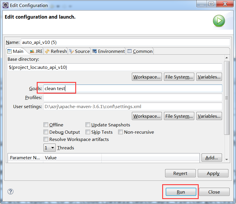Toggle Resolve Workspace artifacts checkbox

coord(46,139)
